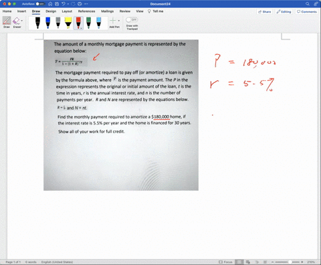Switch to Outline view icon
321x265 pixels.
(x=257, y=262)
